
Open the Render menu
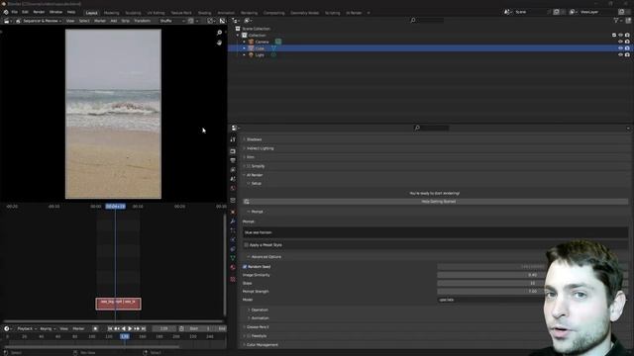click(x=39, y=12)
